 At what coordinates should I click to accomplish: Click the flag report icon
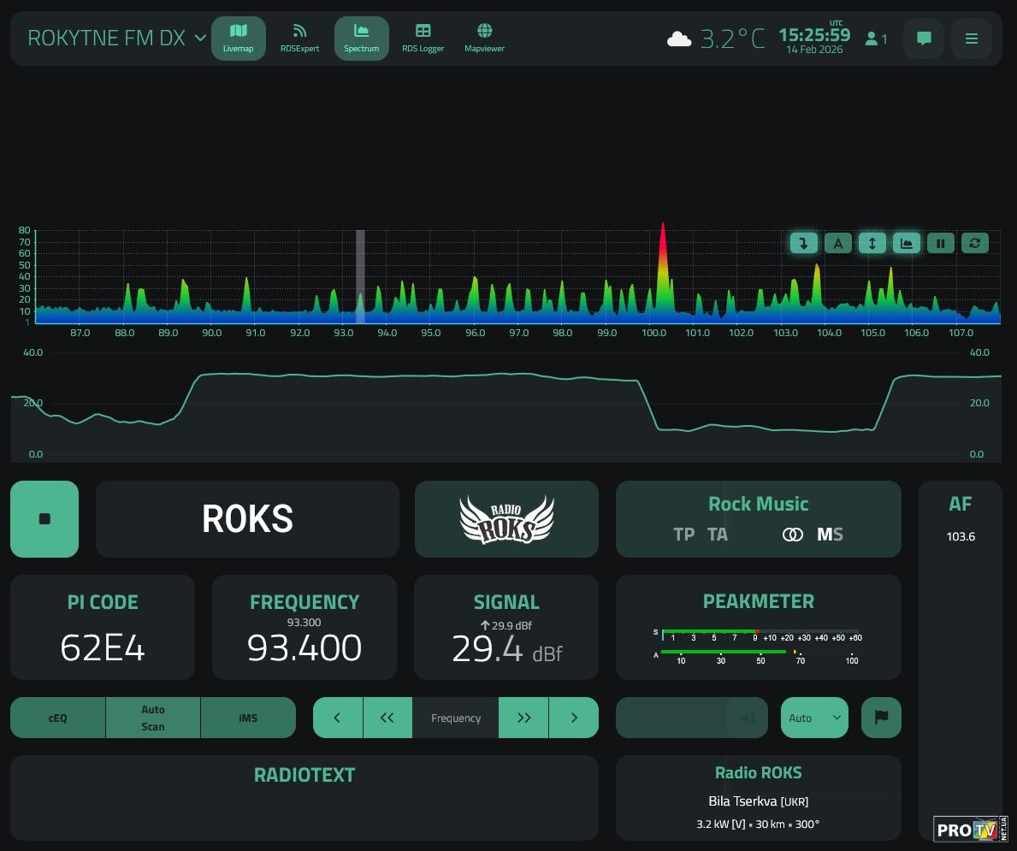coord(881,718)
